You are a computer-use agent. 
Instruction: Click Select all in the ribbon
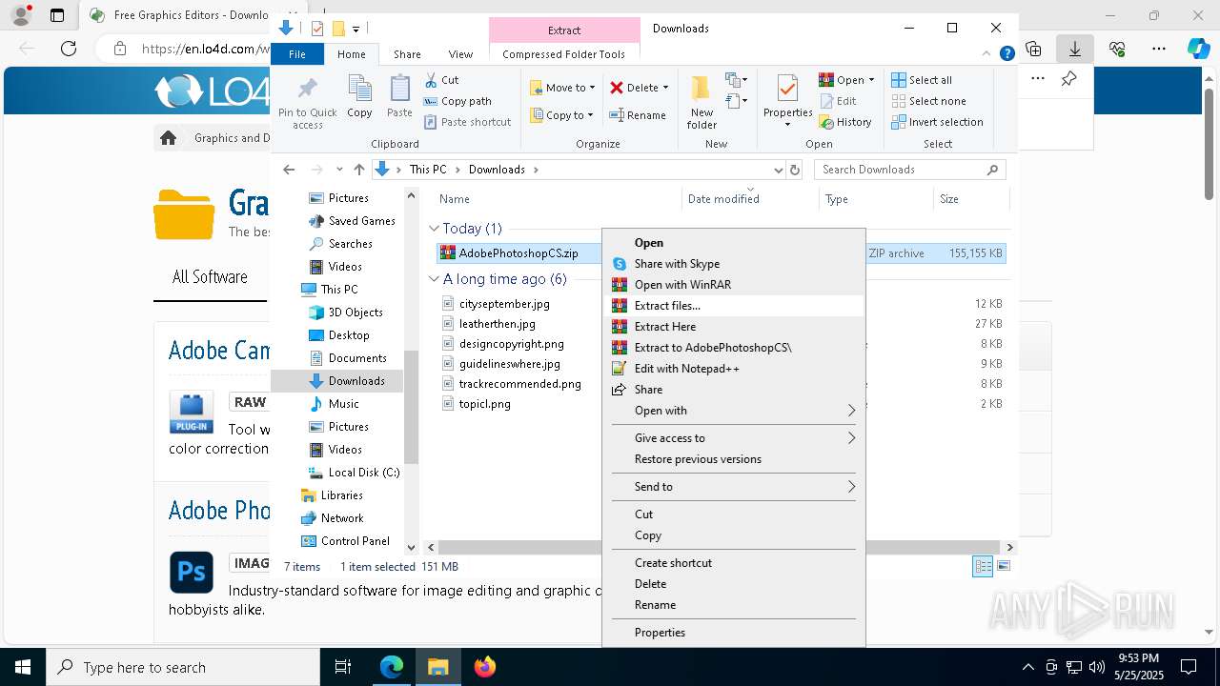(922, 80)
